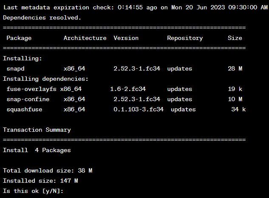Click the 'Total download size: 38 M' line
The image size is (269, 198).
48,171
